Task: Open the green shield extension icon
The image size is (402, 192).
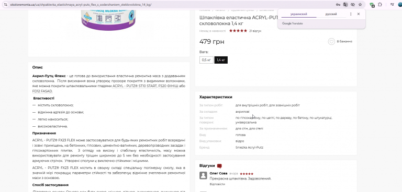Action: coord(372,5)
